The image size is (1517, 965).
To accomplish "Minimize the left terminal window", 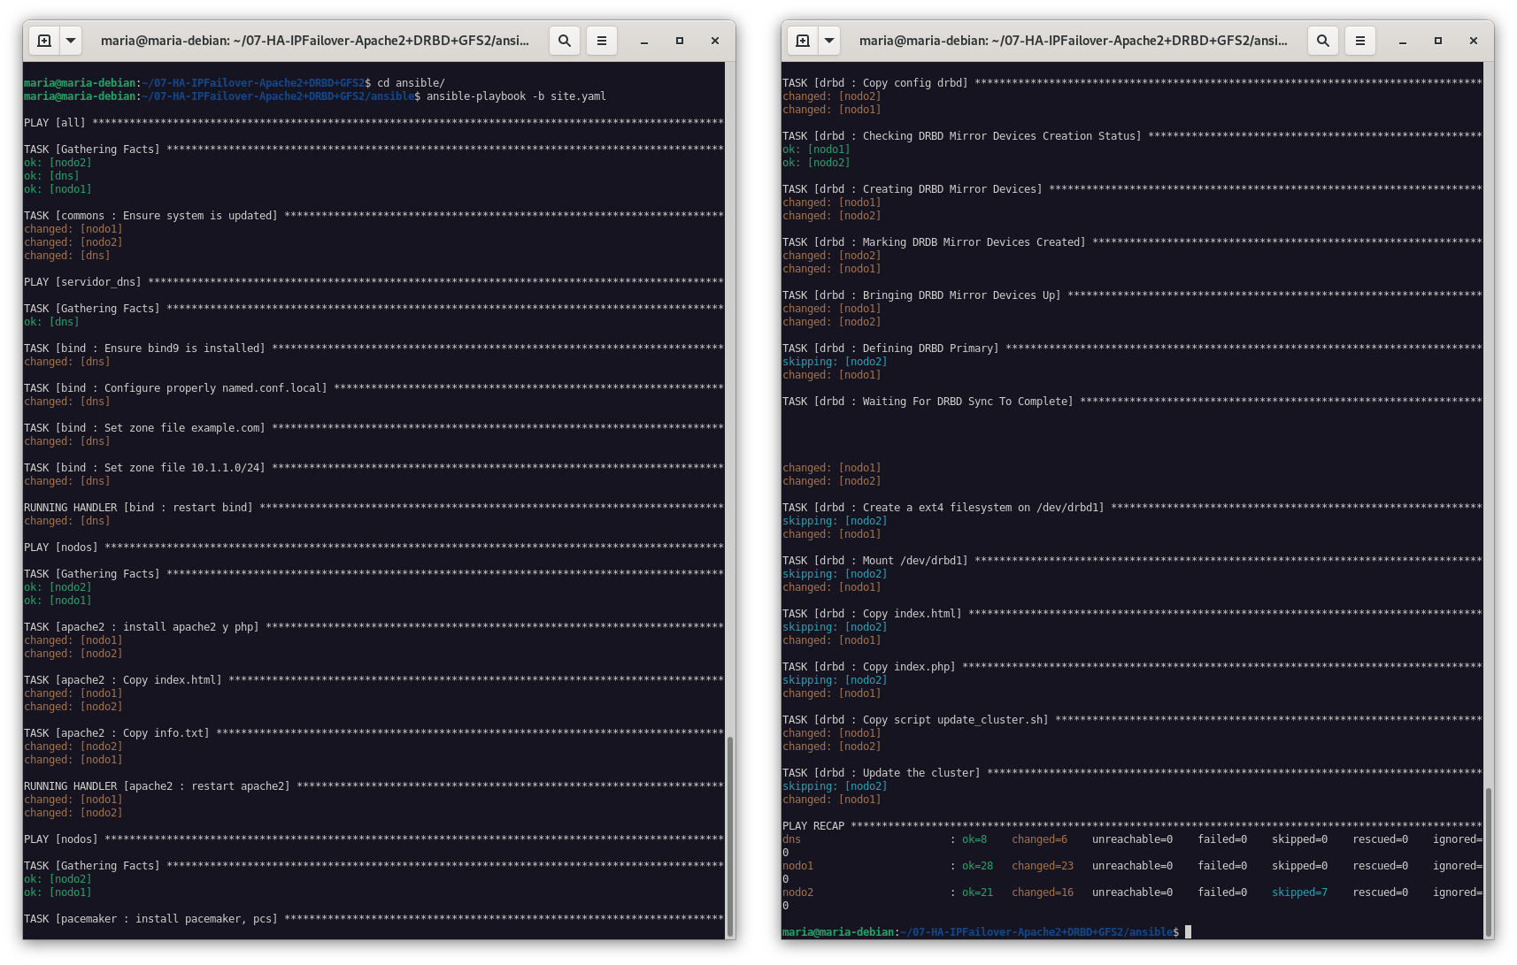I will 644,41.
